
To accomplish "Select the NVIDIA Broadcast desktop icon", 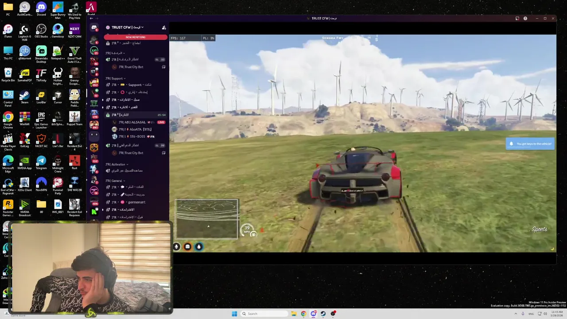I will coord(24,208).
